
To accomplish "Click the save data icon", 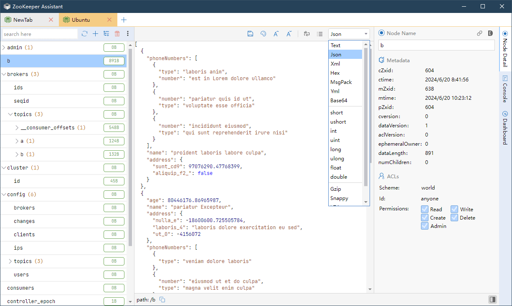I will coord(250,34).
